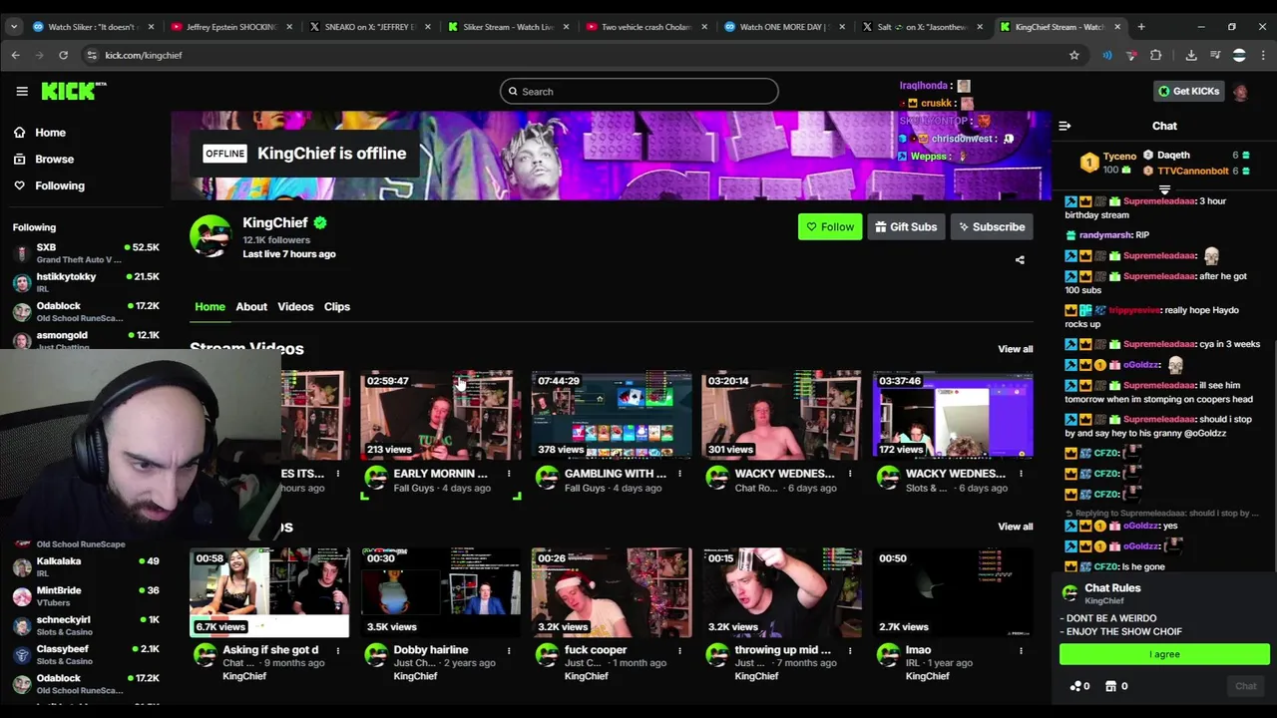This screenshot has height=718, width=1277.
Task: Click the Kick logo
Action: click(74, 91)
